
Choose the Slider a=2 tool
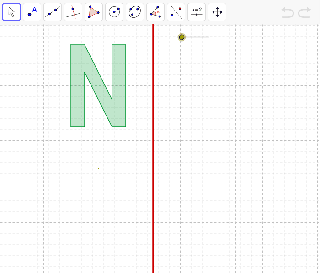pyautogui.click(x=197, y=12)
